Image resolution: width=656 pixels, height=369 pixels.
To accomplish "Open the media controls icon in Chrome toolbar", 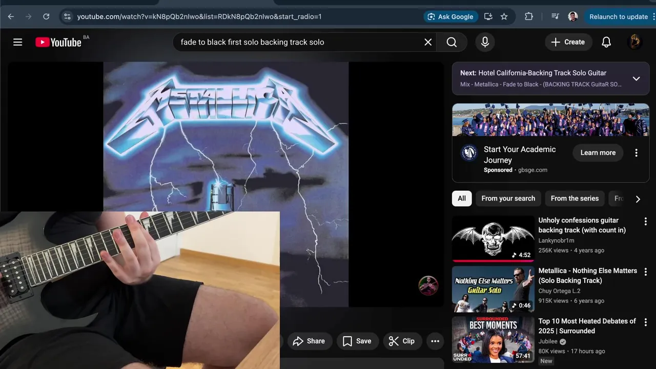I will click(x=555, y=16).
